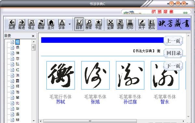
Task: Click the page icon beside 饱
Action: click(12, 92)
